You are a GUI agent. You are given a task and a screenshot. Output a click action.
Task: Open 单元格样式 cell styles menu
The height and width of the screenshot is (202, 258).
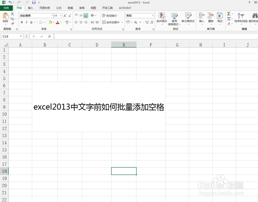(188, 19)
